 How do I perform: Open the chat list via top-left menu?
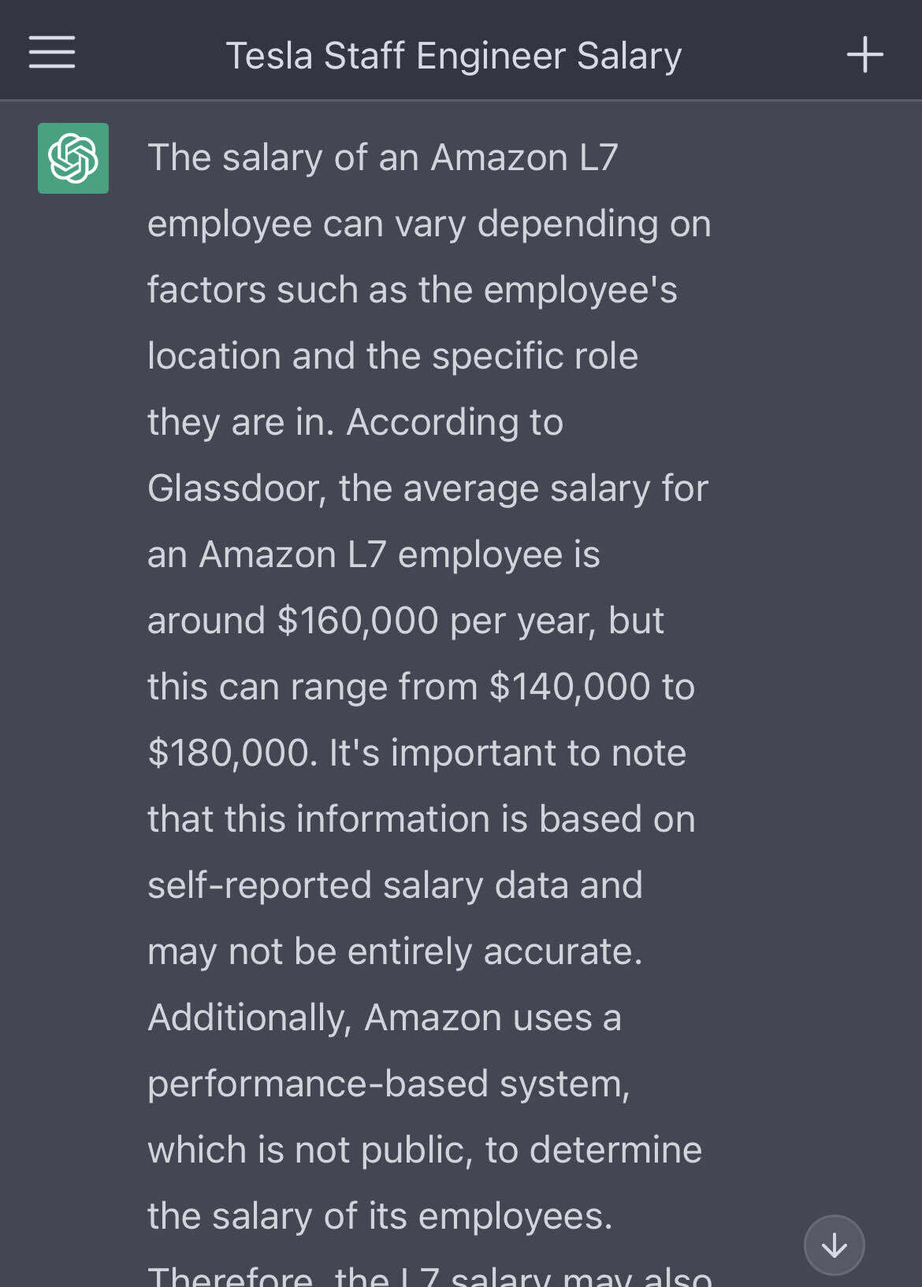(52, 54)
